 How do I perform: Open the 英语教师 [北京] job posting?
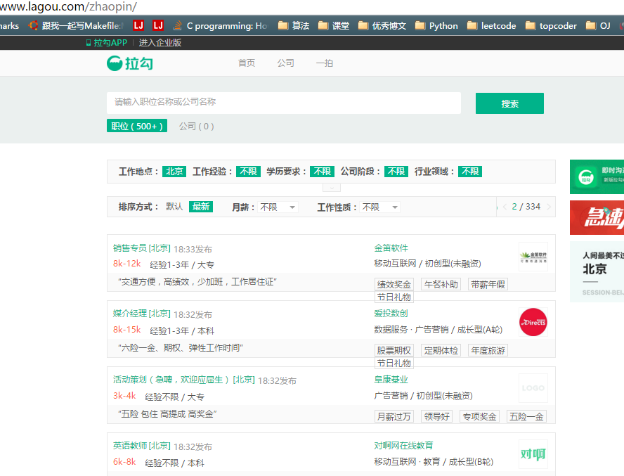142,446
